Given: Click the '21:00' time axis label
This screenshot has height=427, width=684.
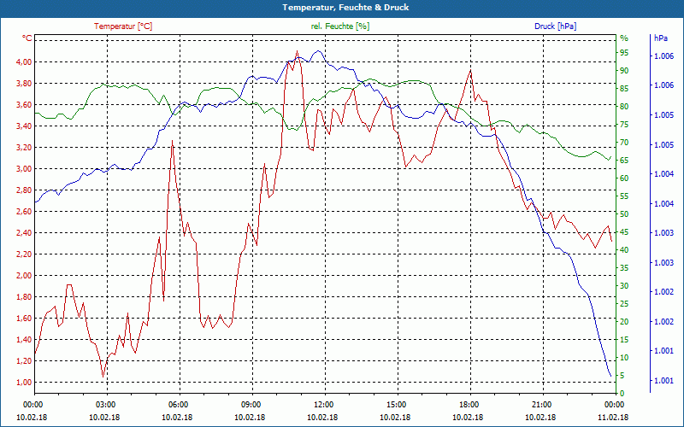Looking at the screenshot, I should click(541, 404).
